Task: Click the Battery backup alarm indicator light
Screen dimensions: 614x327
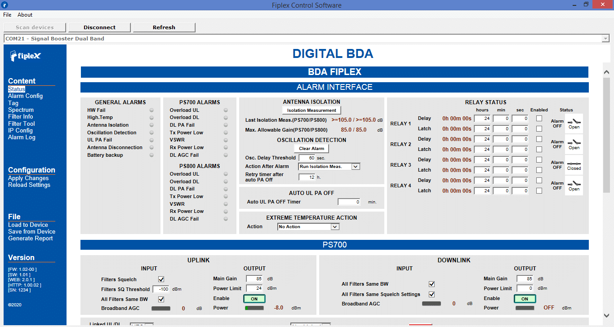Action: 151,155
